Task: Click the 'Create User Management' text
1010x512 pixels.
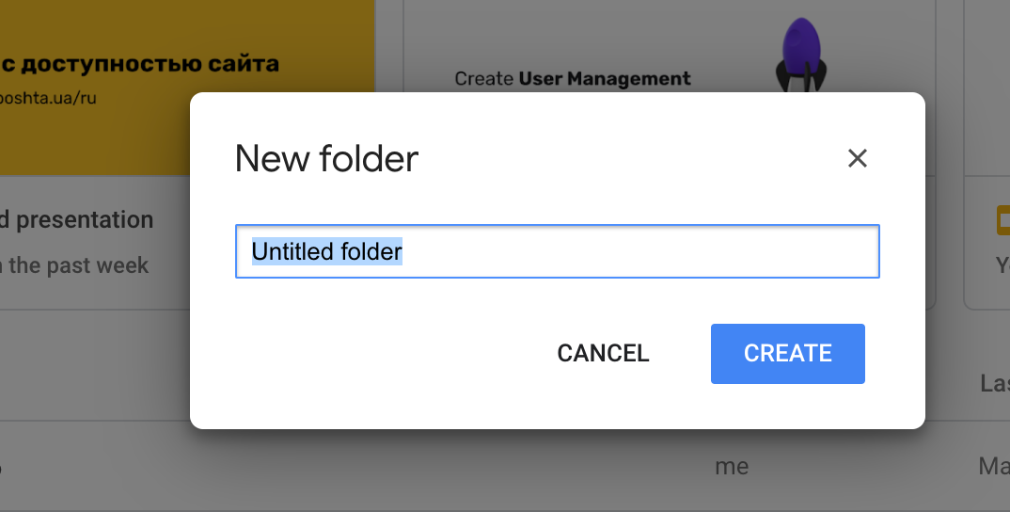Action: pos(572,79)
